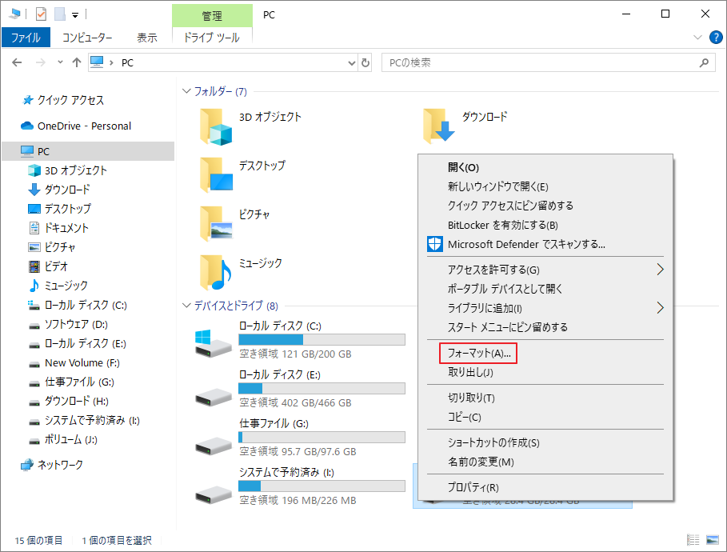Expand ライブラリに追加(I) submenu
Viewport: 727px width, 552px height.
(x=545, y=308)
